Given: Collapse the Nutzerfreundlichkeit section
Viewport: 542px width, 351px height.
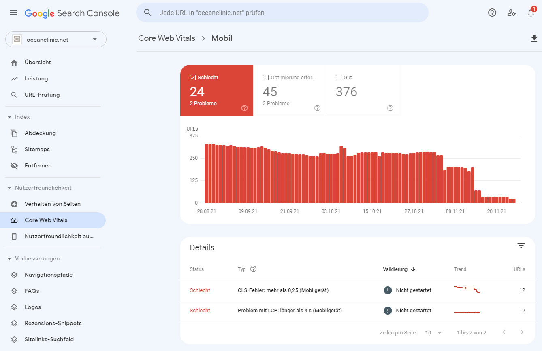Looking at the screenshot, I should tap(9, 188).
